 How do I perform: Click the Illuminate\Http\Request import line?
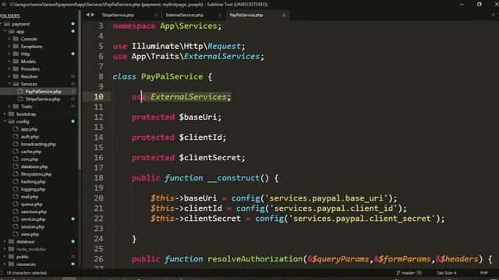point(179,47)
